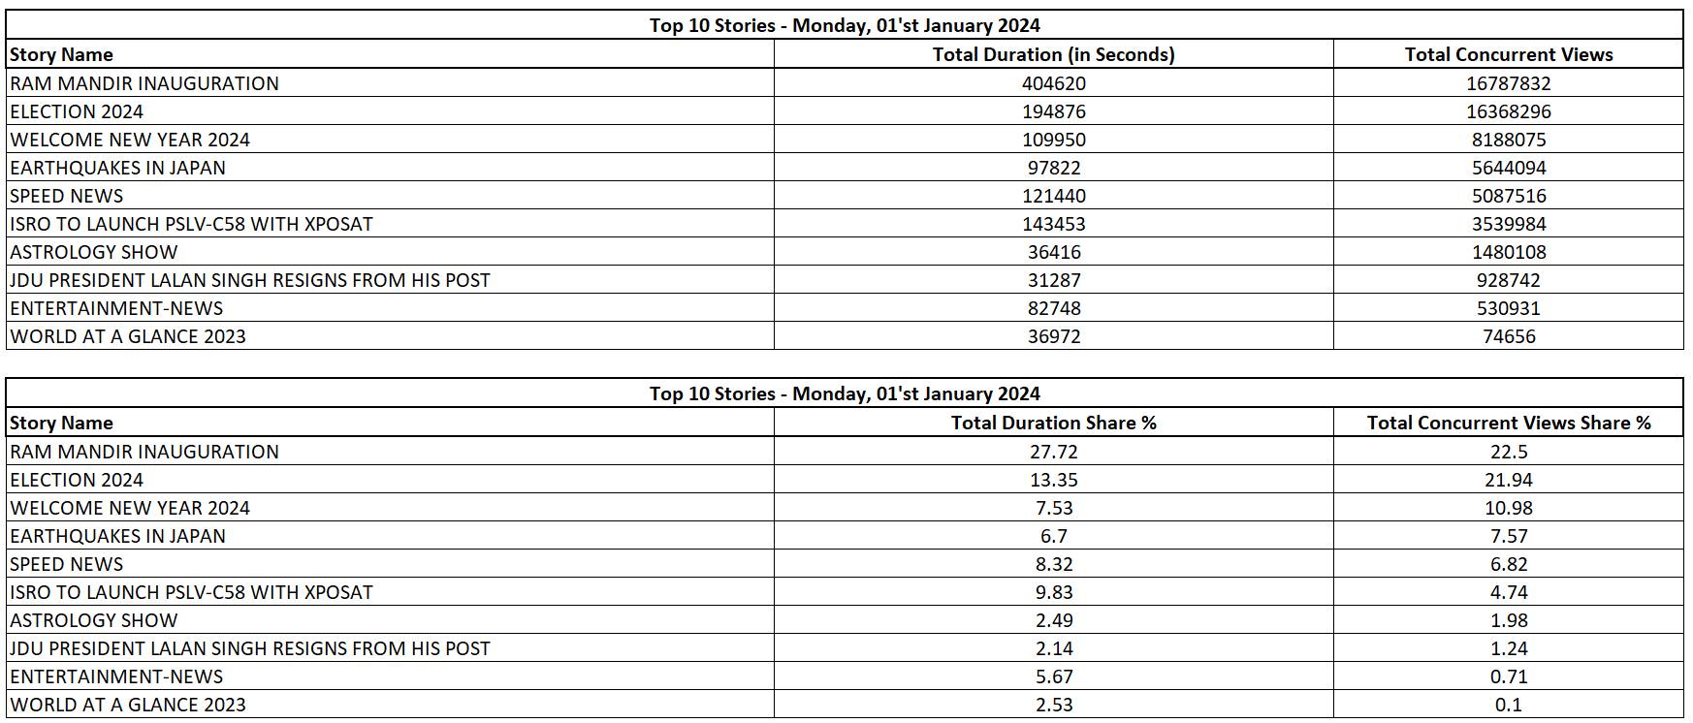This screenshot has width=1693, height=723.
Task: Select the Total Concurrent Views header
Action: click(1508, 54)
